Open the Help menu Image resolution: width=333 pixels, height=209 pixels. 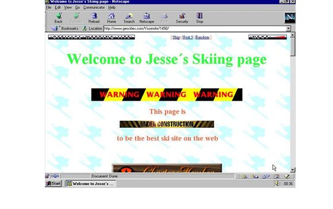tap(112, 7)
